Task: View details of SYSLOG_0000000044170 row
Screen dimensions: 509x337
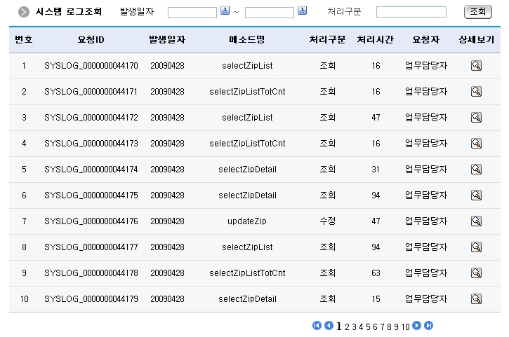Action: pos(476,66)
